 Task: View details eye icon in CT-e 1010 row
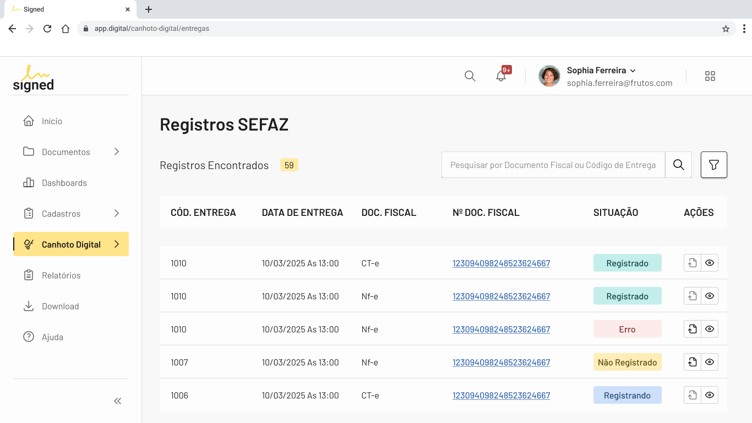tap(710, 263)
